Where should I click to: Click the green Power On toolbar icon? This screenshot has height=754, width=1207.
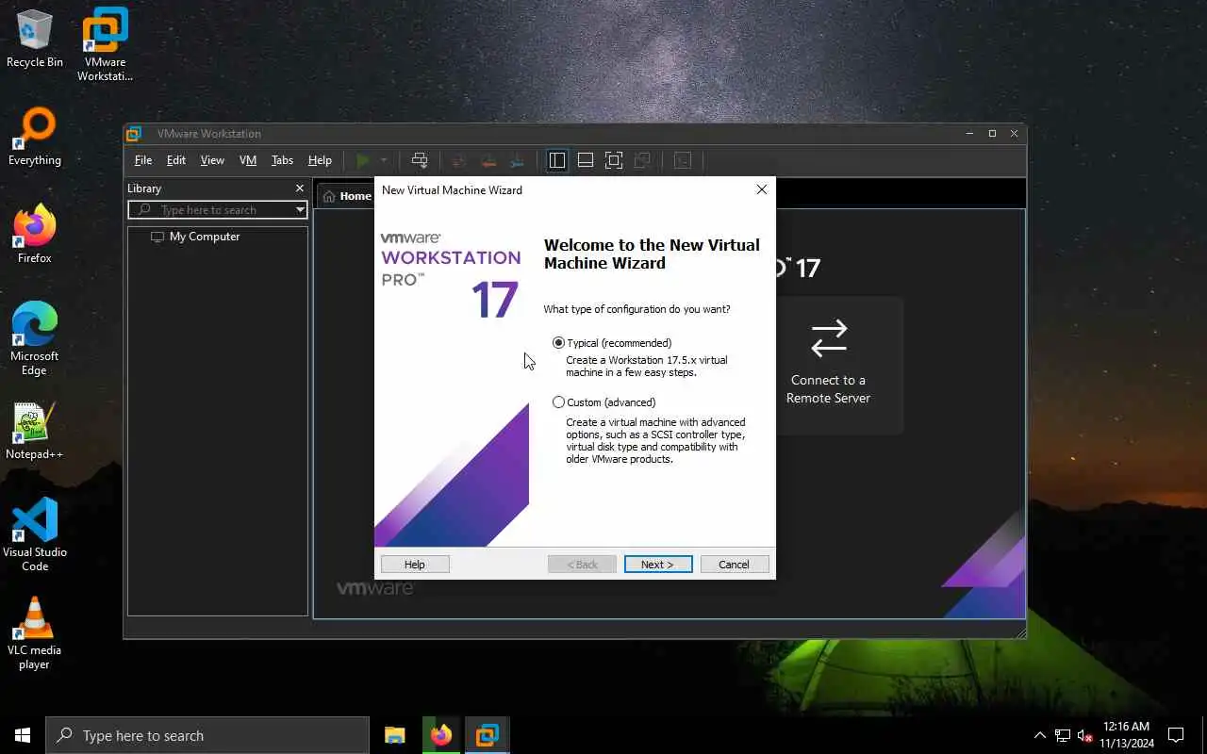point(363,160)
